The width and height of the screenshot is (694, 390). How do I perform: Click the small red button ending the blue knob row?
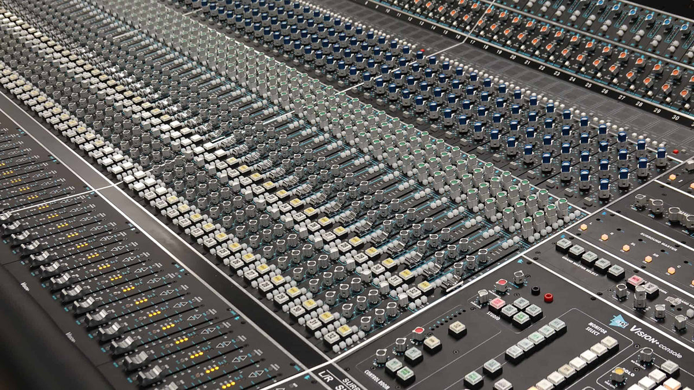click(676, 151)
